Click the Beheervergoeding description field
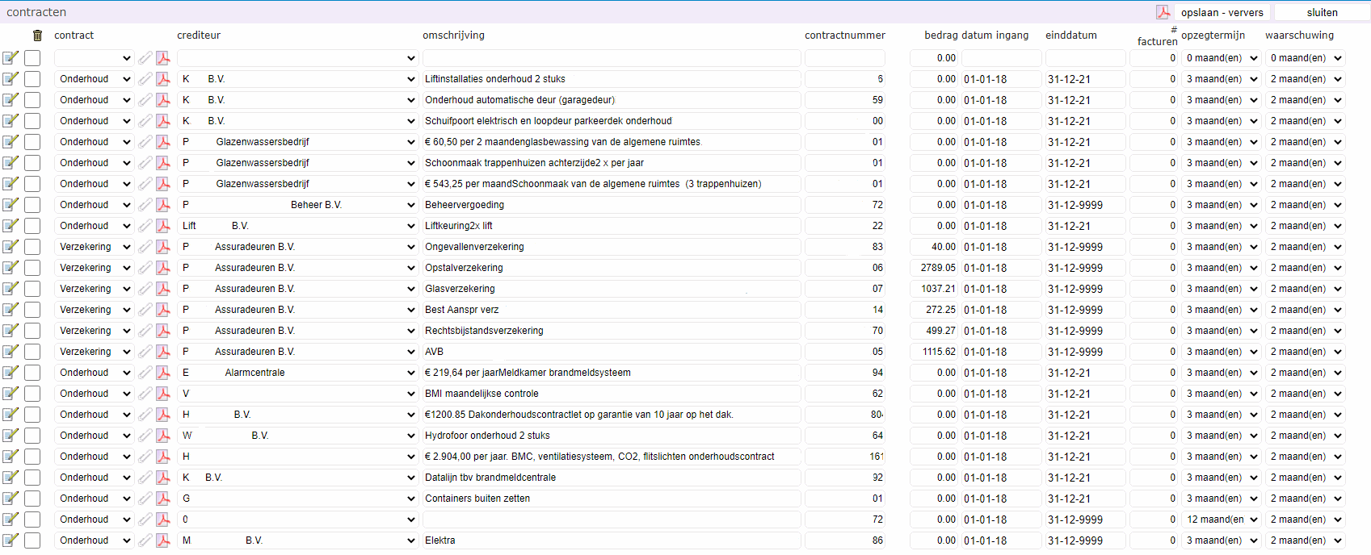Viewport: 1371px width, 555px height. [x=612, y=205]
